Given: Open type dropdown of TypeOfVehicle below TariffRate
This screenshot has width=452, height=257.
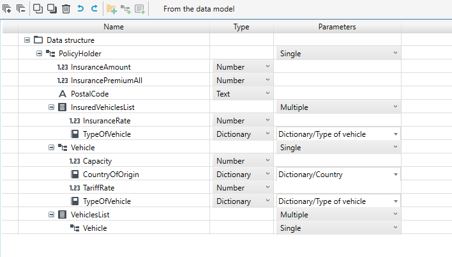Looking at the screenshot, I should [243, 201].
